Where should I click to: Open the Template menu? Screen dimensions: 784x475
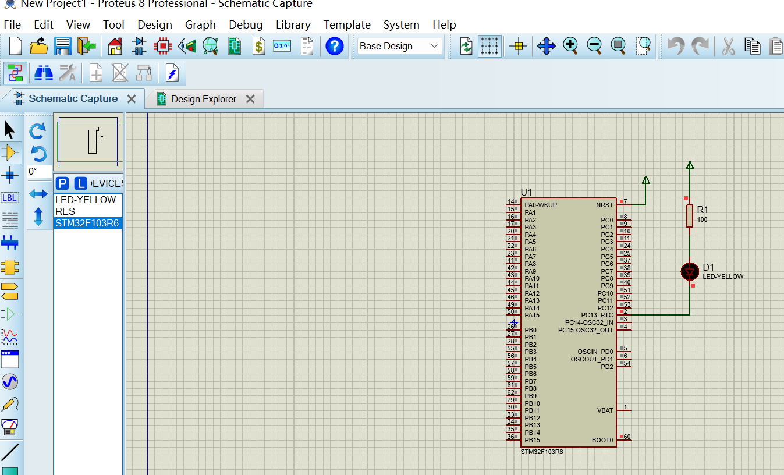(x=347, y=24)
